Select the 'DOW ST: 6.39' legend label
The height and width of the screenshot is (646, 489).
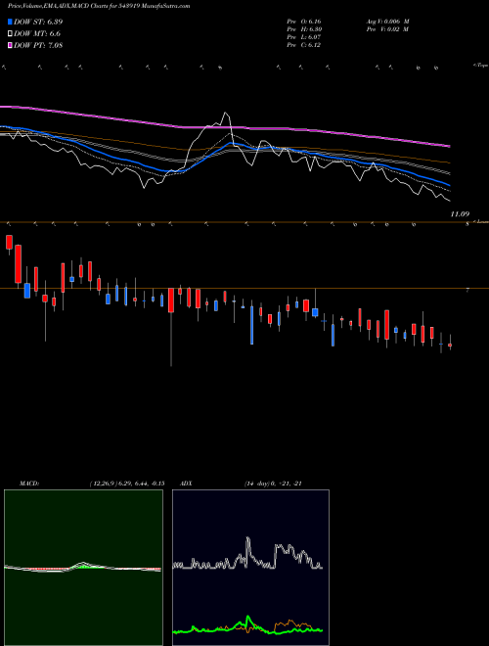38,22
